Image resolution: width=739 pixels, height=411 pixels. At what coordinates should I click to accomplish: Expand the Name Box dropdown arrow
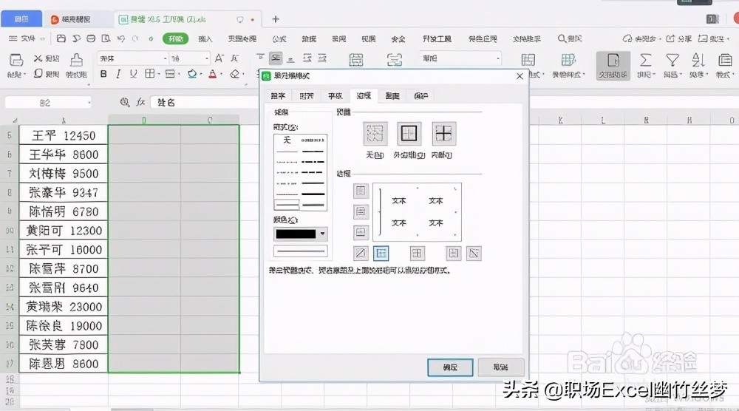[89, 102]
